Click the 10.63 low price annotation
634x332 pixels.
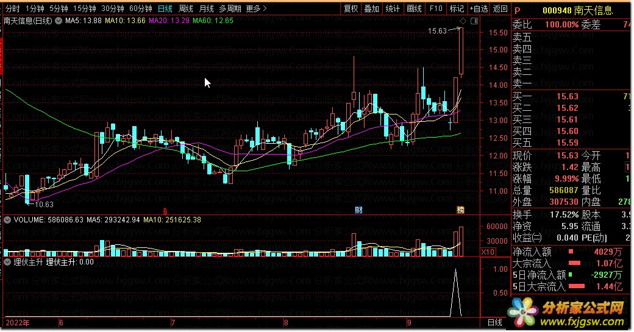(44, 205)
